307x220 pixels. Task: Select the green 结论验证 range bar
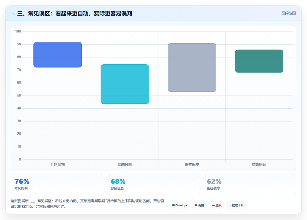point(259,61)
